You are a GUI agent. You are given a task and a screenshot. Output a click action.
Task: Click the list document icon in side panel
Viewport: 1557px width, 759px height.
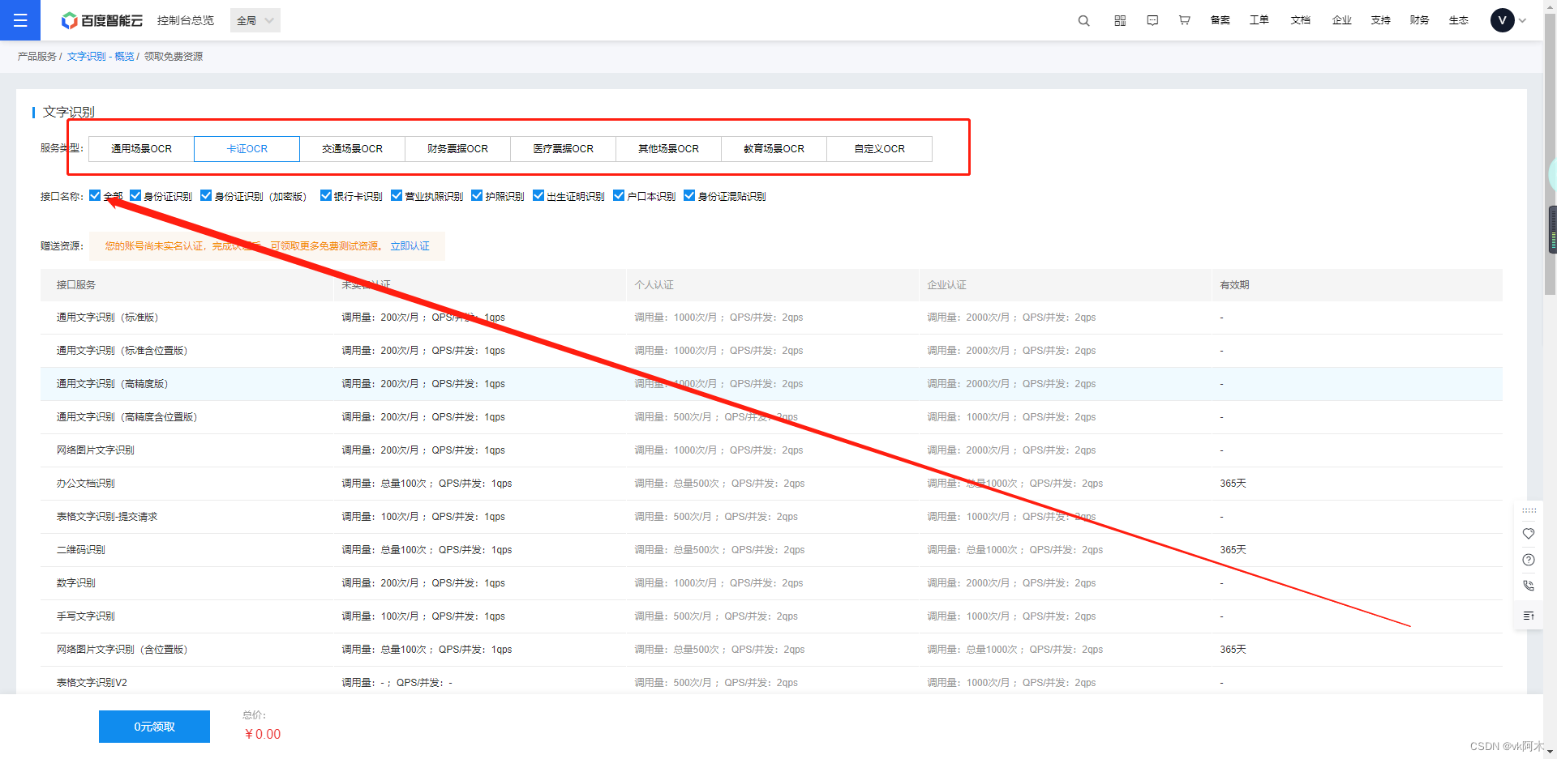(1529, 616)
